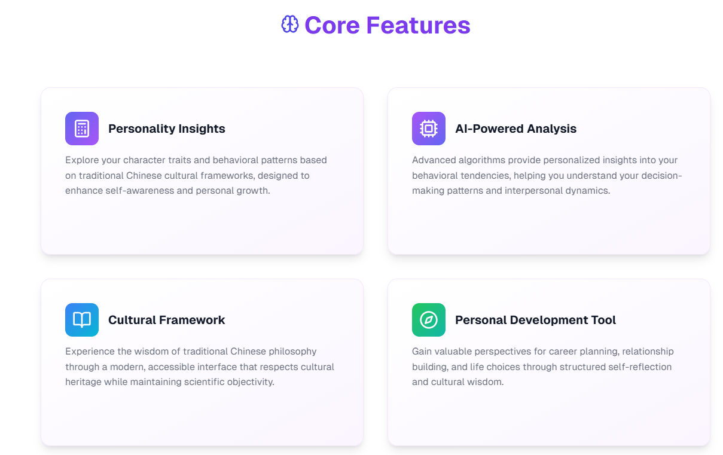The height and width of the screenshot is (455, 723).
Task: Click the green compass icon
Action: point(429,320)
